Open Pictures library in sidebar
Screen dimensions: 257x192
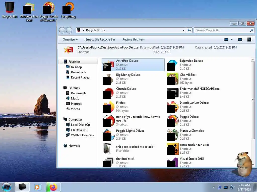pyautogui.click(x=76, y=103)
